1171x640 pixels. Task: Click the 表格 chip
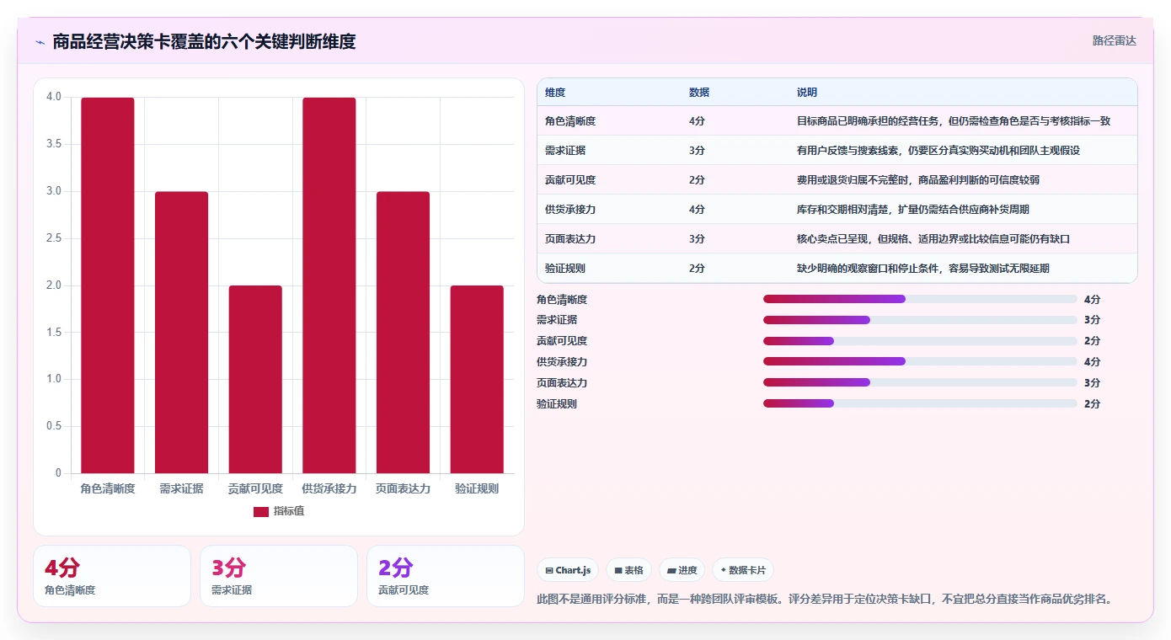[x=629, y=570]
